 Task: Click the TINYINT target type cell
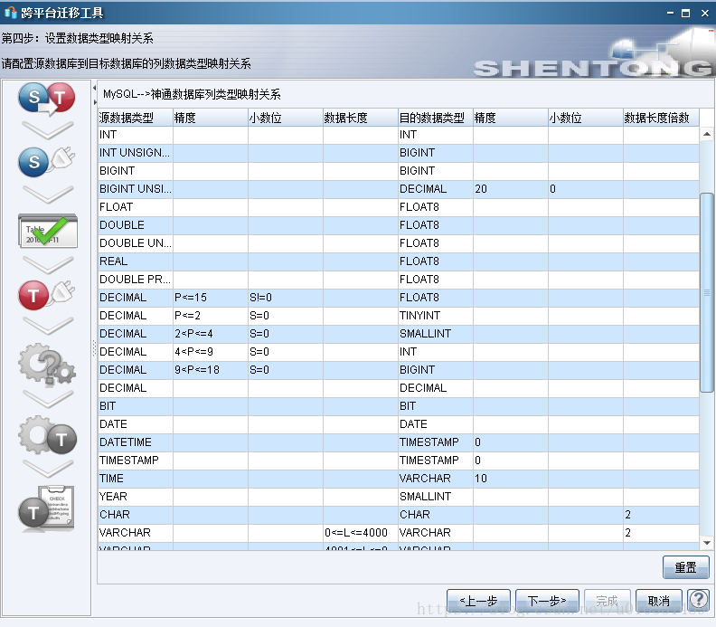pyautogui.click(x=436, y=316)
